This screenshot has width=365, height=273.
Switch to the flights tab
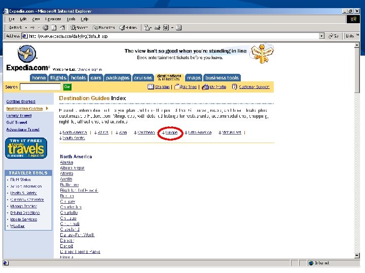click(58, 78)
